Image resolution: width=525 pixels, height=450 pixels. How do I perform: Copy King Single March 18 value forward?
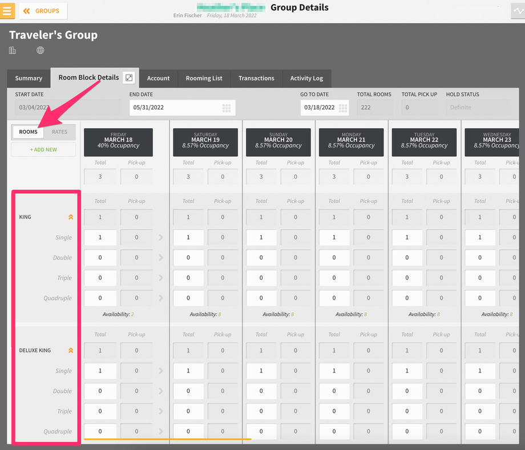pos(161,238)
